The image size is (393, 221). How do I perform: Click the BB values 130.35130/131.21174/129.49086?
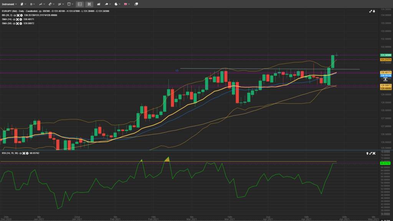point(41,15)
